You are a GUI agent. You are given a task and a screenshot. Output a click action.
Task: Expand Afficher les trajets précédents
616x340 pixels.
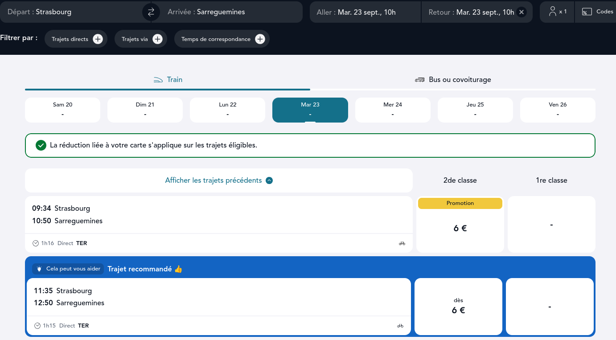pyautogui.click(x=213, y=180)
